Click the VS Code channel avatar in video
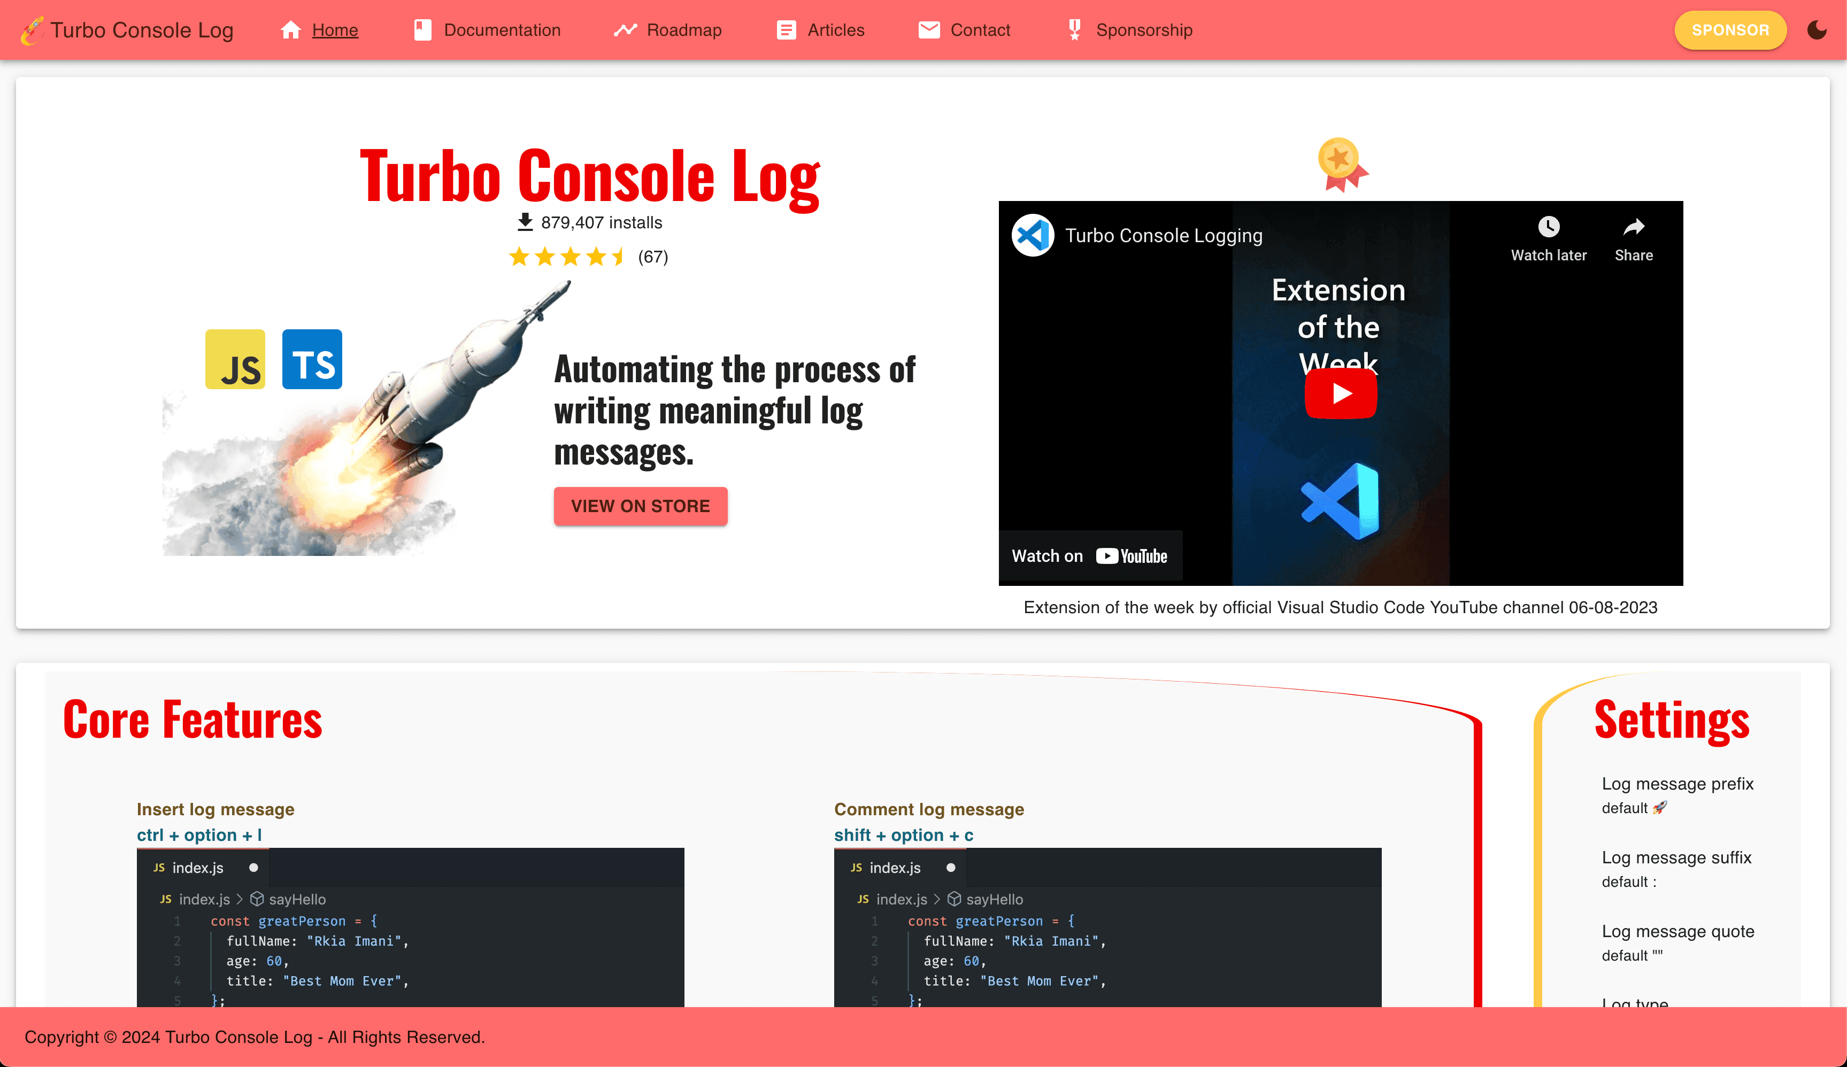Image resolution: width=1847 pixels, height=1067 pixels. [1033, 235]
